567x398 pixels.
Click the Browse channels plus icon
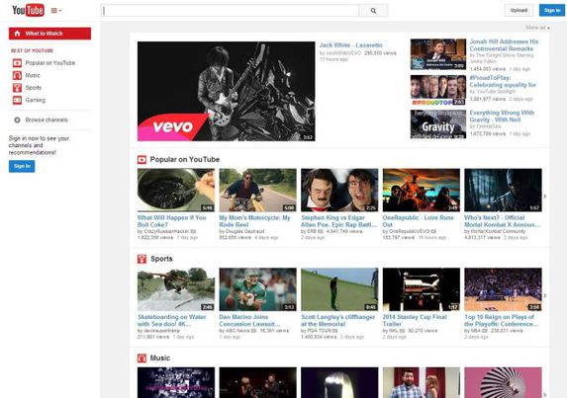pyautogui.click(x=17, y=119)
